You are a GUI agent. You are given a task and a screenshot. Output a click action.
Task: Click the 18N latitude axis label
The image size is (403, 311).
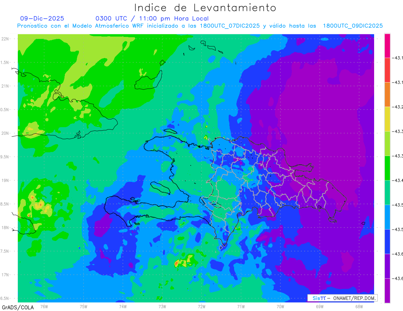point(6,228)
